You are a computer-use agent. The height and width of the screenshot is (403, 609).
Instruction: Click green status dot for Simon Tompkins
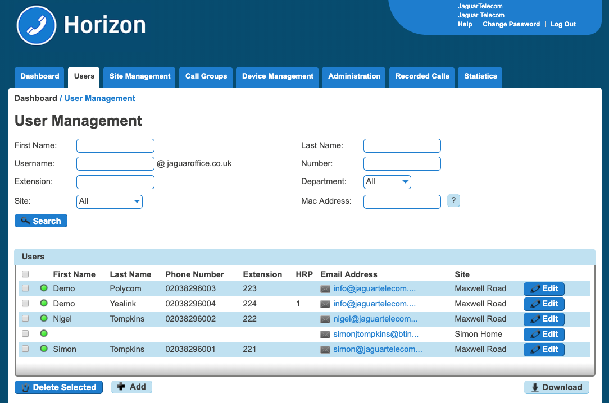[x=44, y=349]
